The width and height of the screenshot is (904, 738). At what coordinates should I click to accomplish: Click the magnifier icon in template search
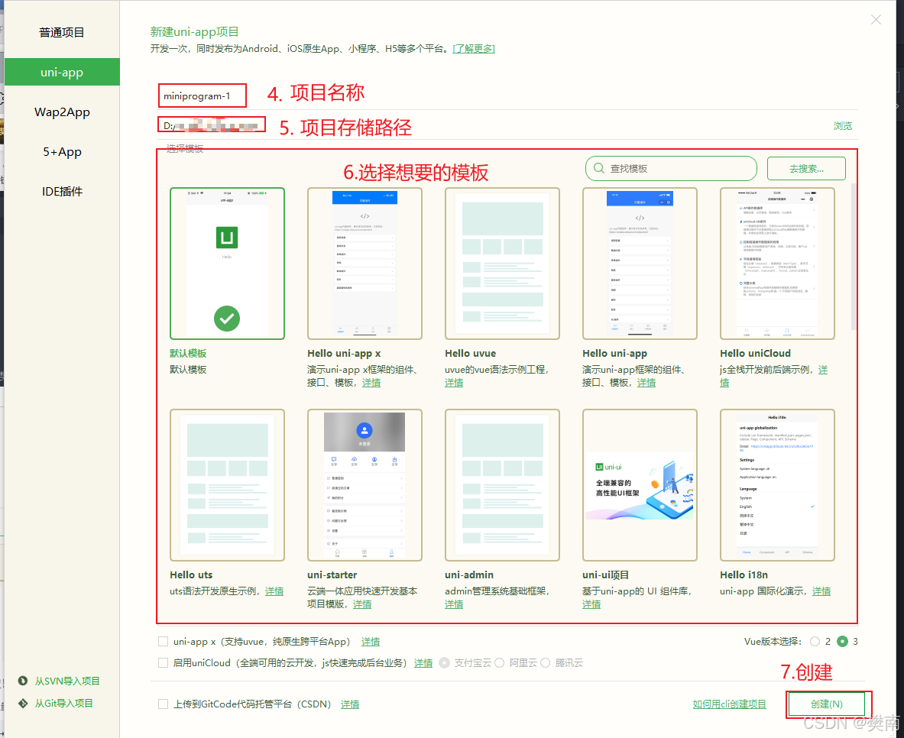click(599, 168)
